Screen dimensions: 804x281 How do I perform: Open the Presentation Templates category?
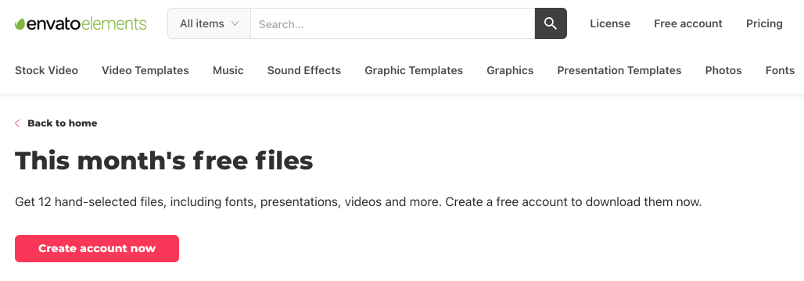(619, 70)
